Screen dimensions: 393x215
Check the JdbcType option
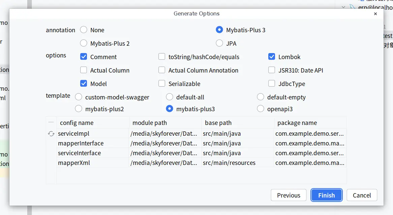click(271, 84)
